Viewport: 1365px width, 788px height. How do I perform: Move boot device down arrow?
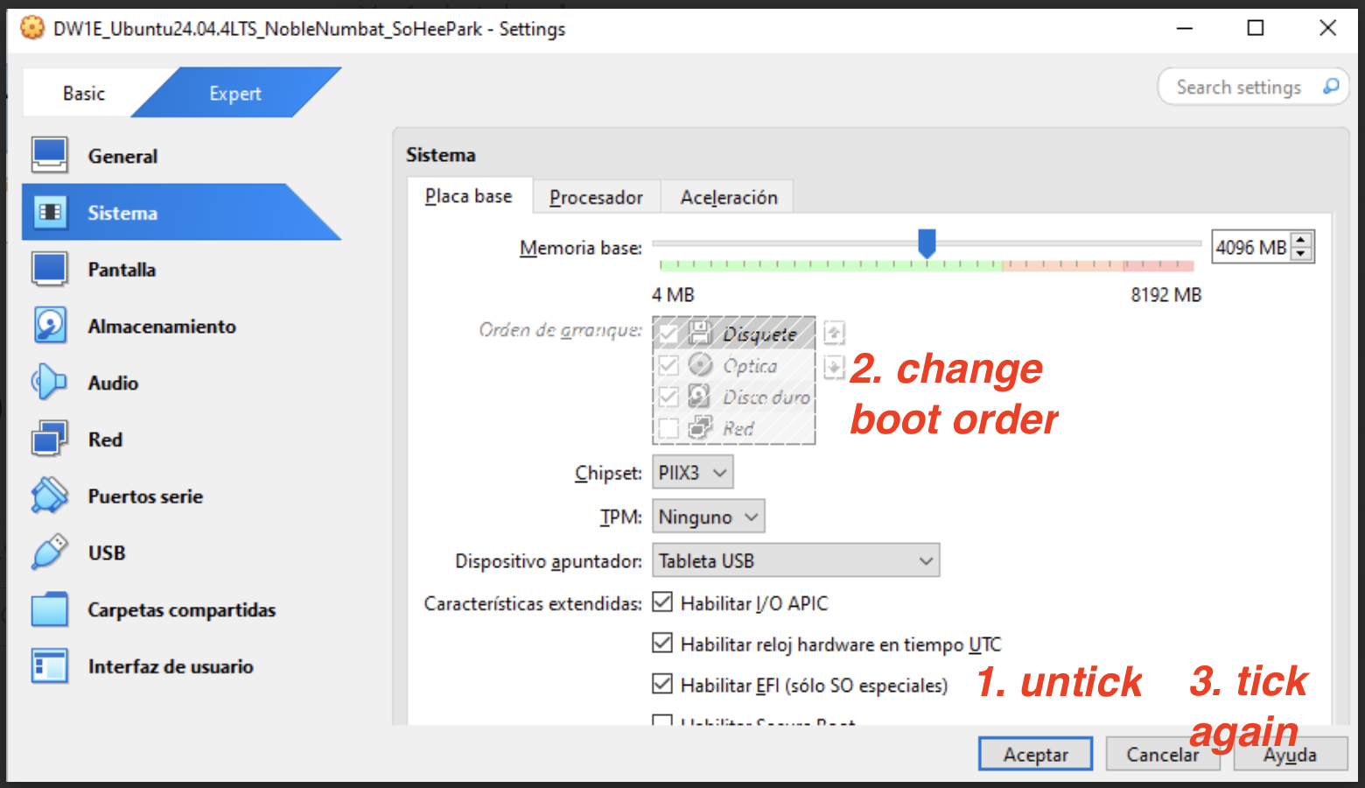(x=834, y=367)
